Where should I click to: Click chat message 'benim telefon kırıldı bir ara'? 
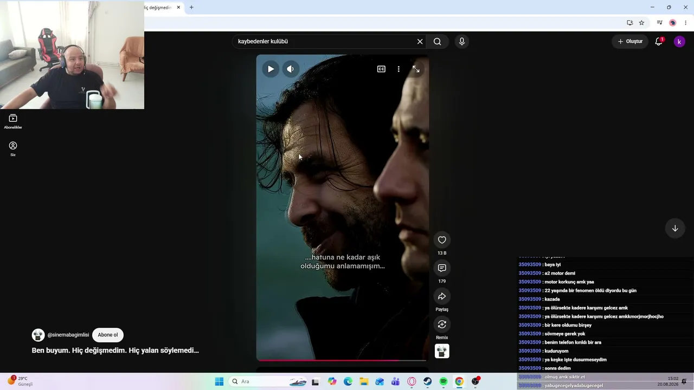pos(573,343)
